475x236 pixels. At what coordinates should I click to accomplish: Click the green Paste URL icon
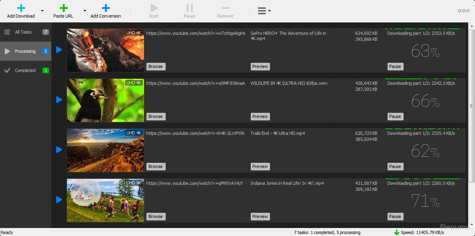(x=63, y=8)
